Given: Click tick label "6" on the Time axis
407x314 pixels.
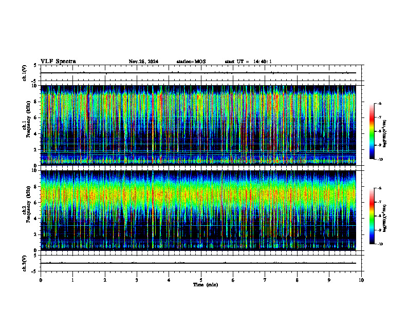Looking at the screenshot, I should pyautogui.click(x=233, y=280).
